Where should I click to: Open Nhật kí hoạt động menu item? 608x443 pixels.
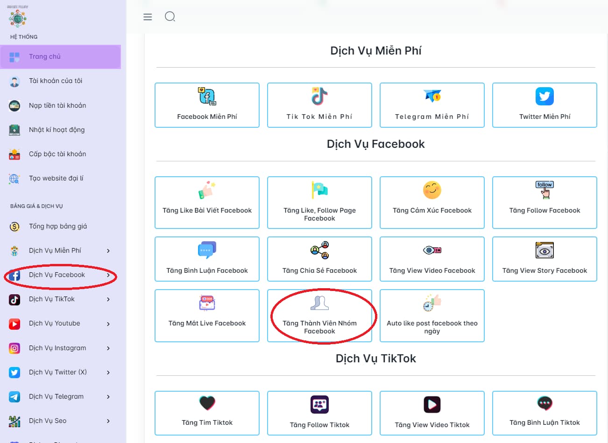60,130
